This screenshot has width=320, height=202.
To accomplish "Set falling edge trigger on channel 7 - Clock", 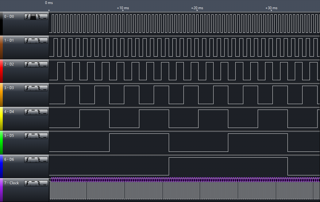I will pyautogui.click(x=39, y=183).
